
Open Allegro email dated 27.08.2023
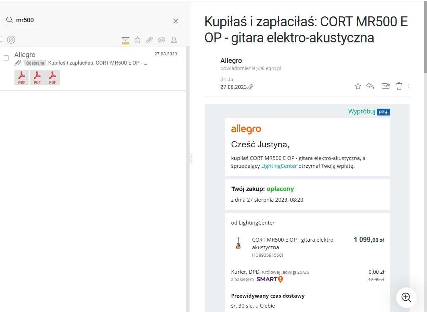(93, 68)
